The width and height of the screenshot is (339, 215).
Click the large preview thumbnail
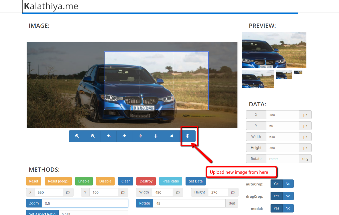(274, 50)
